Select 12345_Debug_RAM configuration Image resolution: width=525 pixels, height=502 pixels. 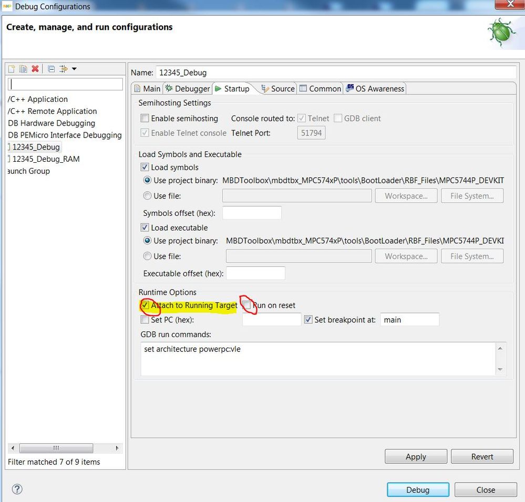(46, 159)
